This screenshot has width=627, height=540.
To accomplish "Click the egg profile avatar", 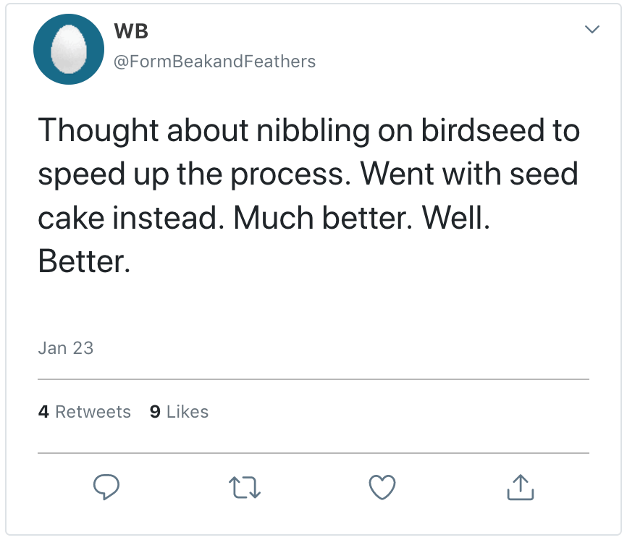I will [x=69, y=48].
